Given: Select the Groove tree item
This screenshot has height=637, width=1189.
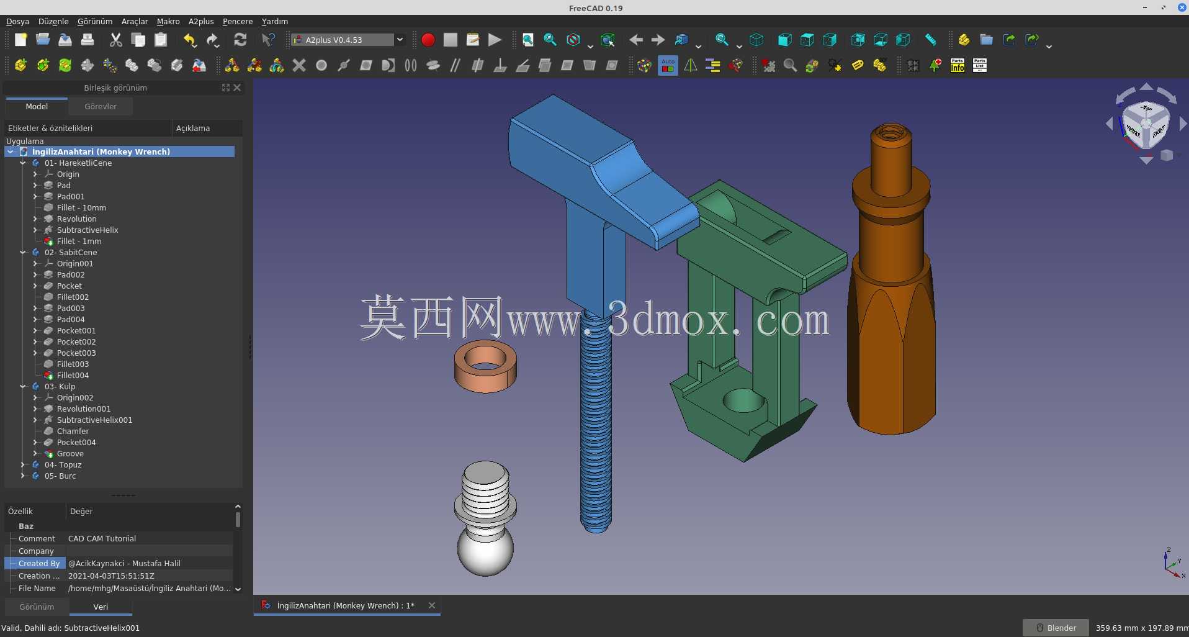Looking at the screenshot, I should (x=70, y=454).
